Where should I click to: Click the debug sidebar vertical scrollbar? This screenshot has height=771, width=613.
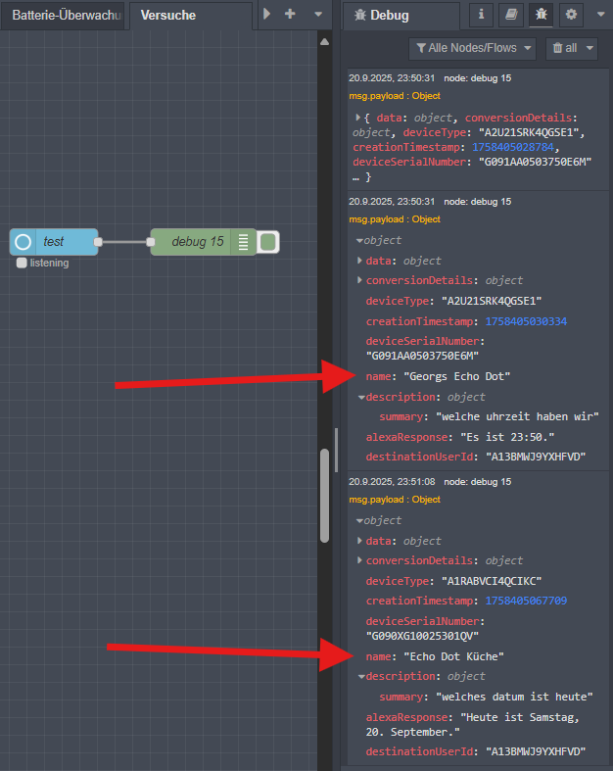(x=324, y=495)
